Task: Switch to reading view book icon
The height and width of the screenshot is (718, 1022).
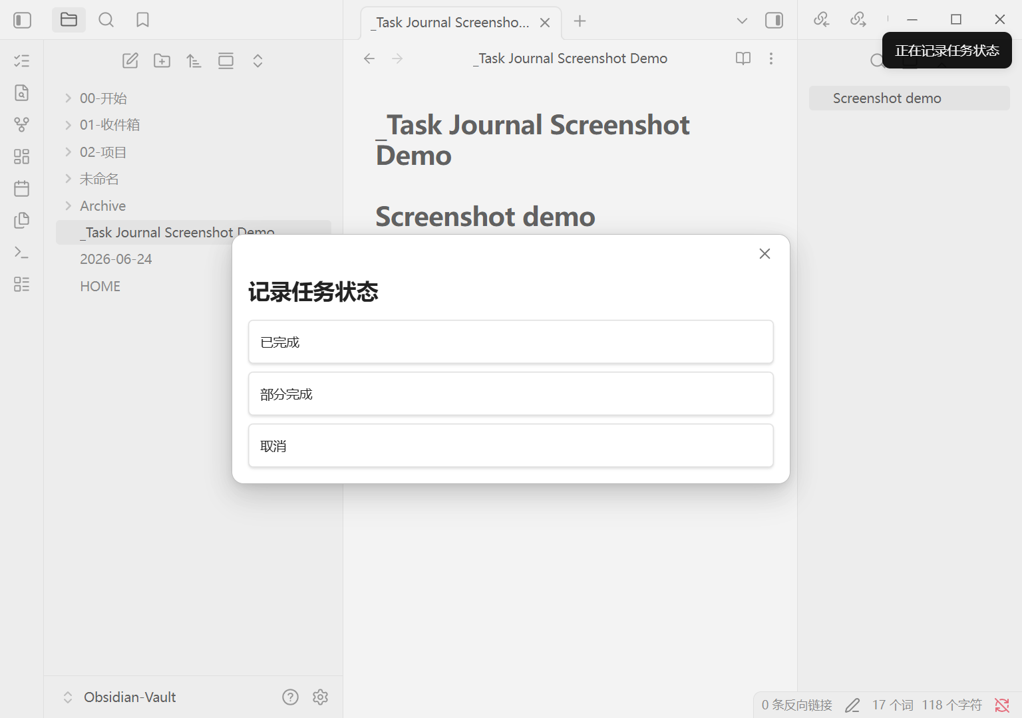Action: [743, 59]
